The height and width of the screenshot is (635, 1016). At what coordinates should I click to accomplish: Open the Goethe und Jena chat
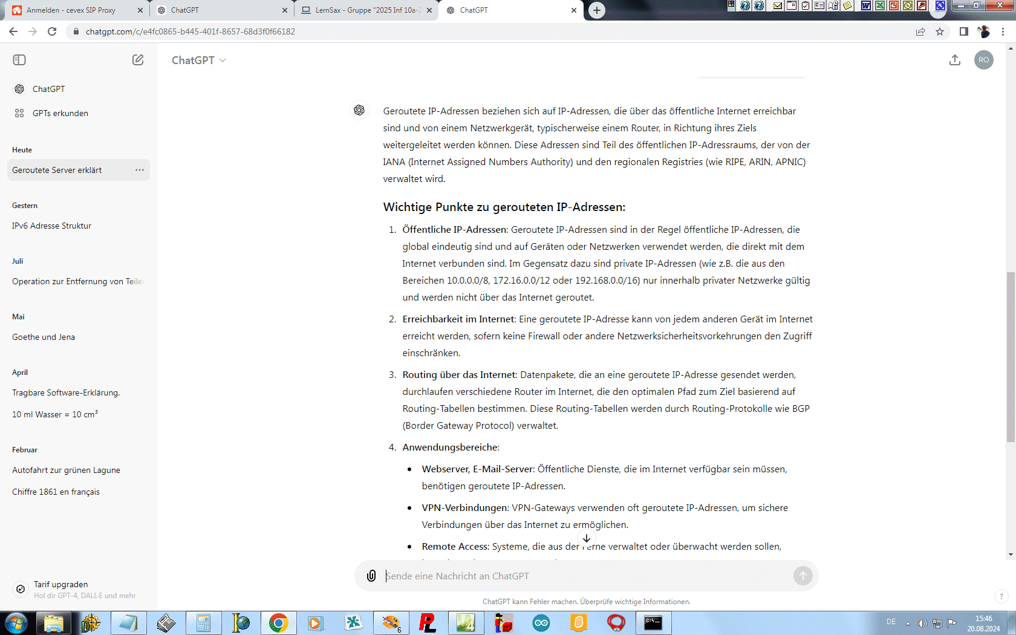click(79, 337)
